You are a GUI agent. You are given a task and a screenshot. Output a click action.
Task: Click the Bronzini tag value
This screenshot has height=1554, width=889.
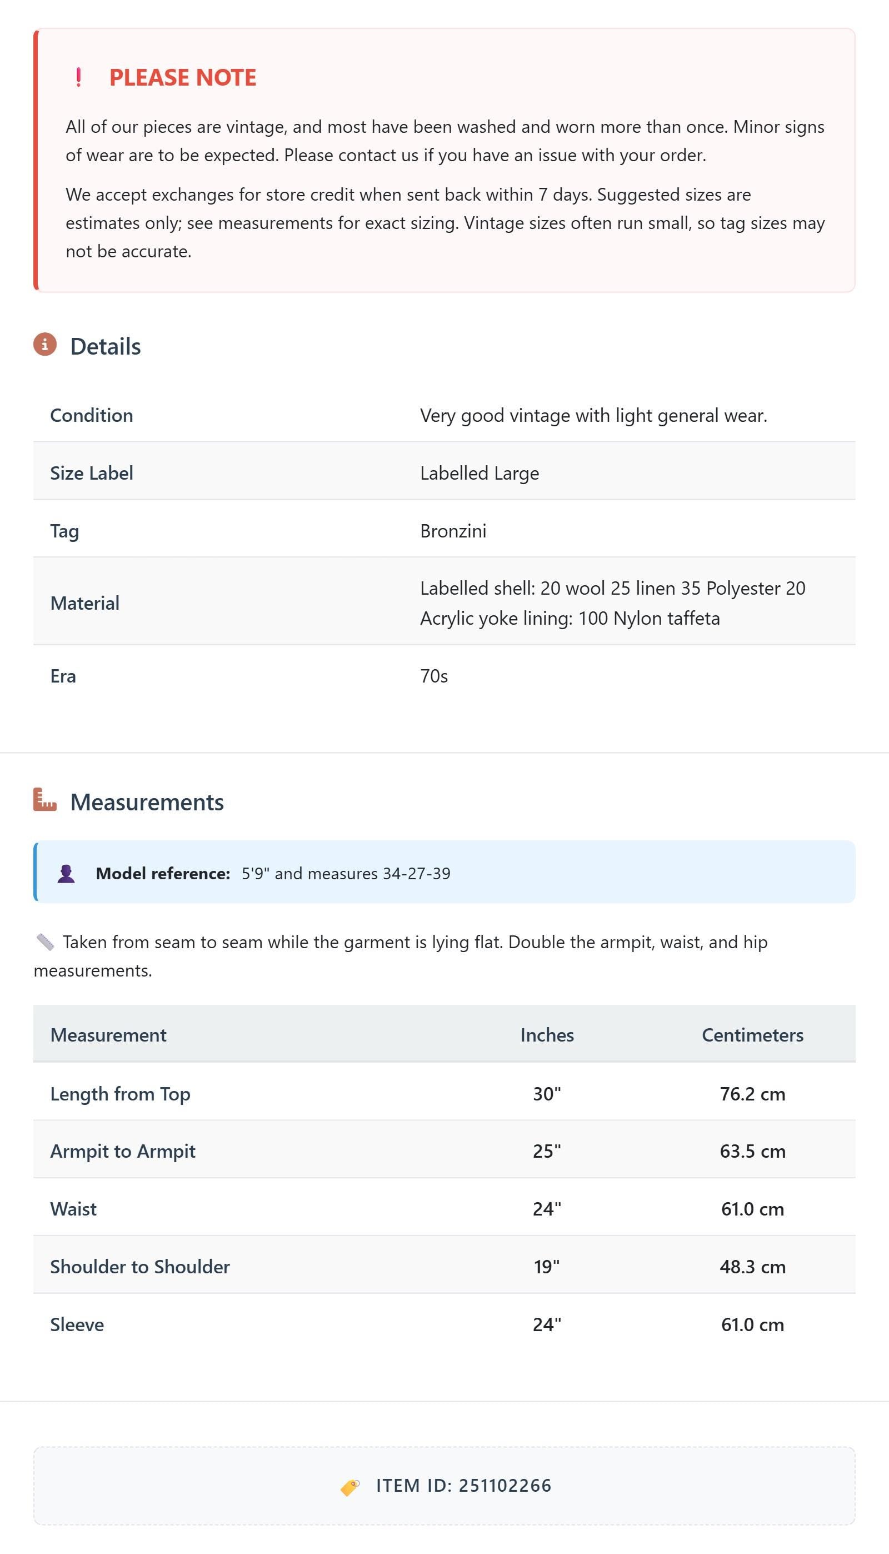point(453,531)
